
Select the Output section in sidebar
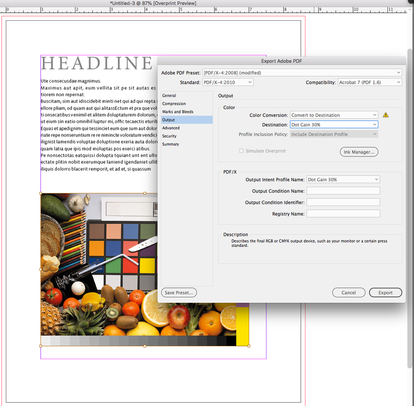point(186,120)
